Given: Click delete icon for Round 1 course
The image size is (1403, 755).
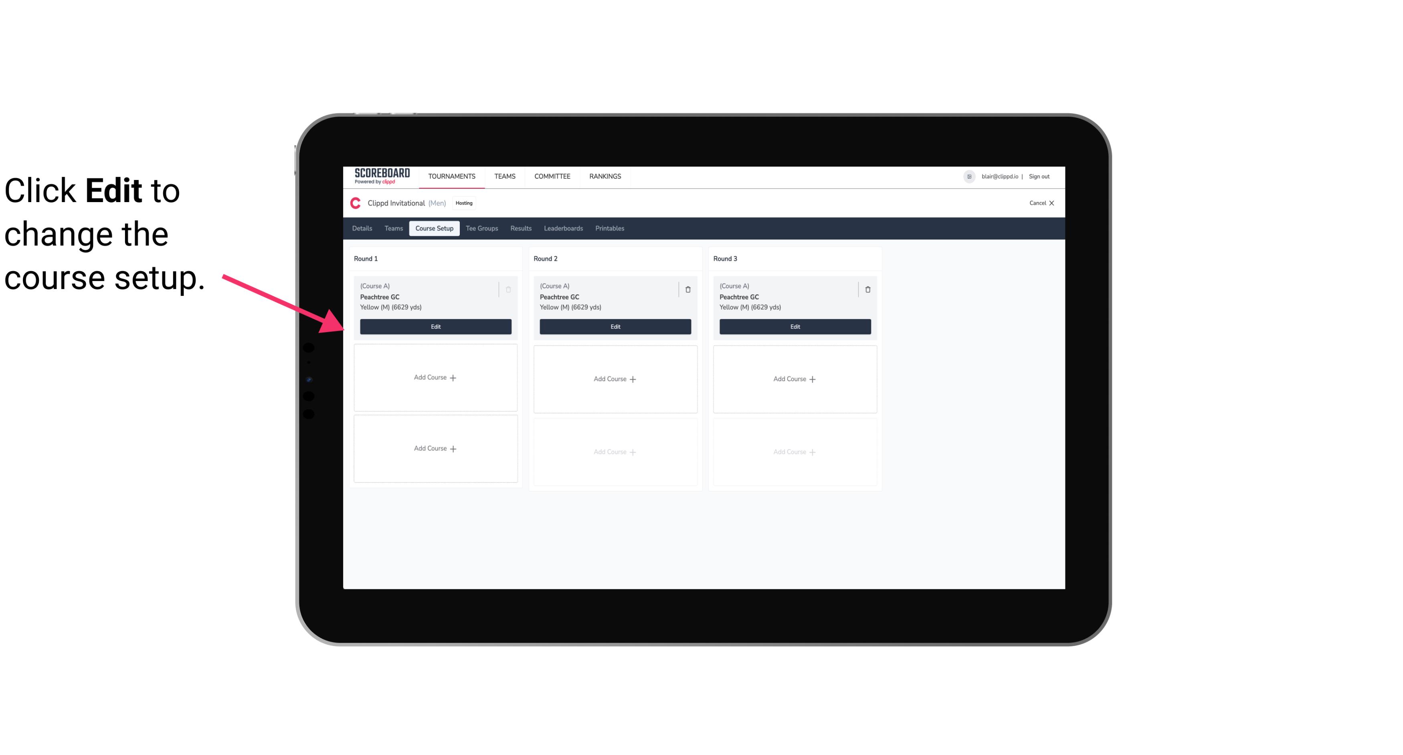Looking at the screenshot, I should pyautogui.click(x=507, y=288).
